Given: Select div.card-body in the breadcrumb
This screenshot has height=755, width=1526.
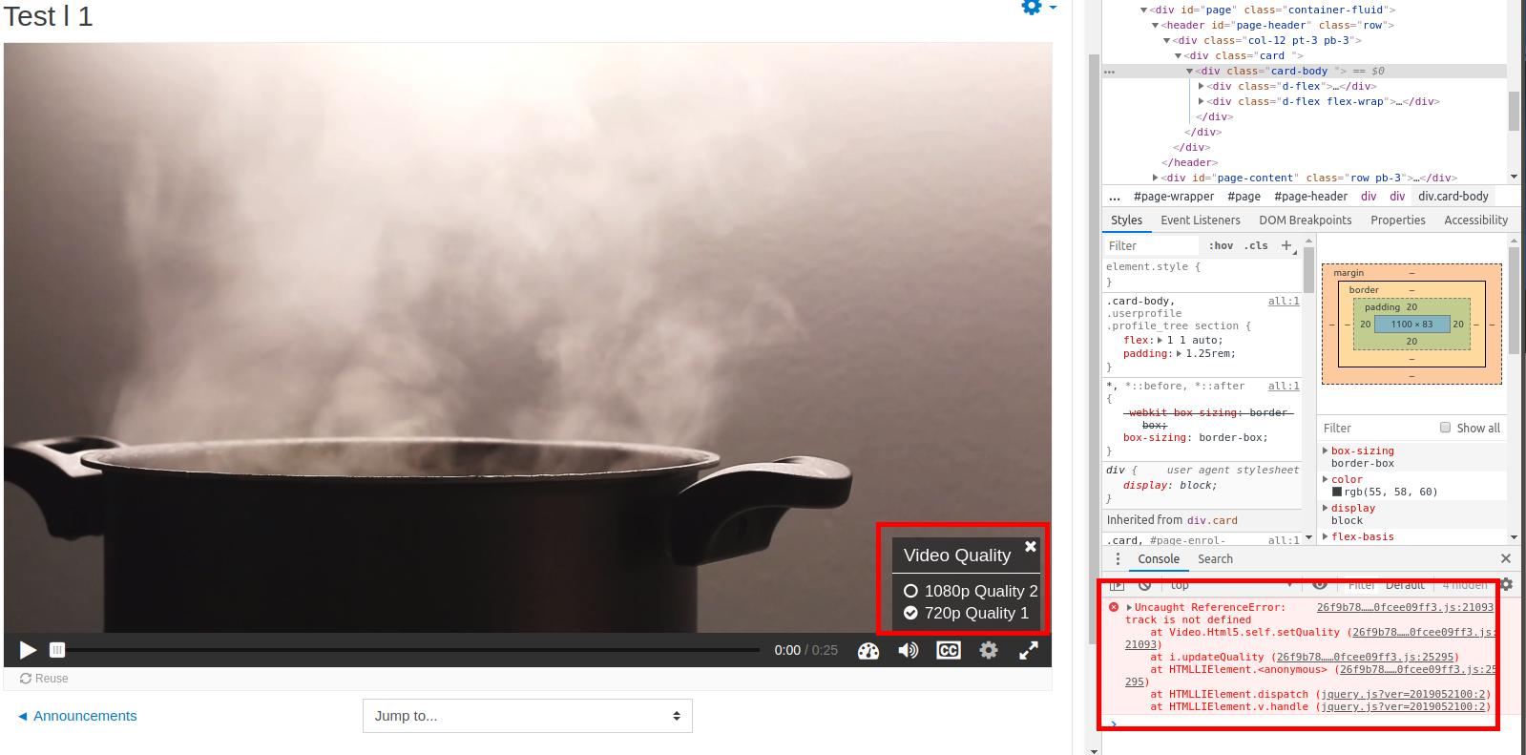Looking at the screenshot, I should click(1453, 197).
